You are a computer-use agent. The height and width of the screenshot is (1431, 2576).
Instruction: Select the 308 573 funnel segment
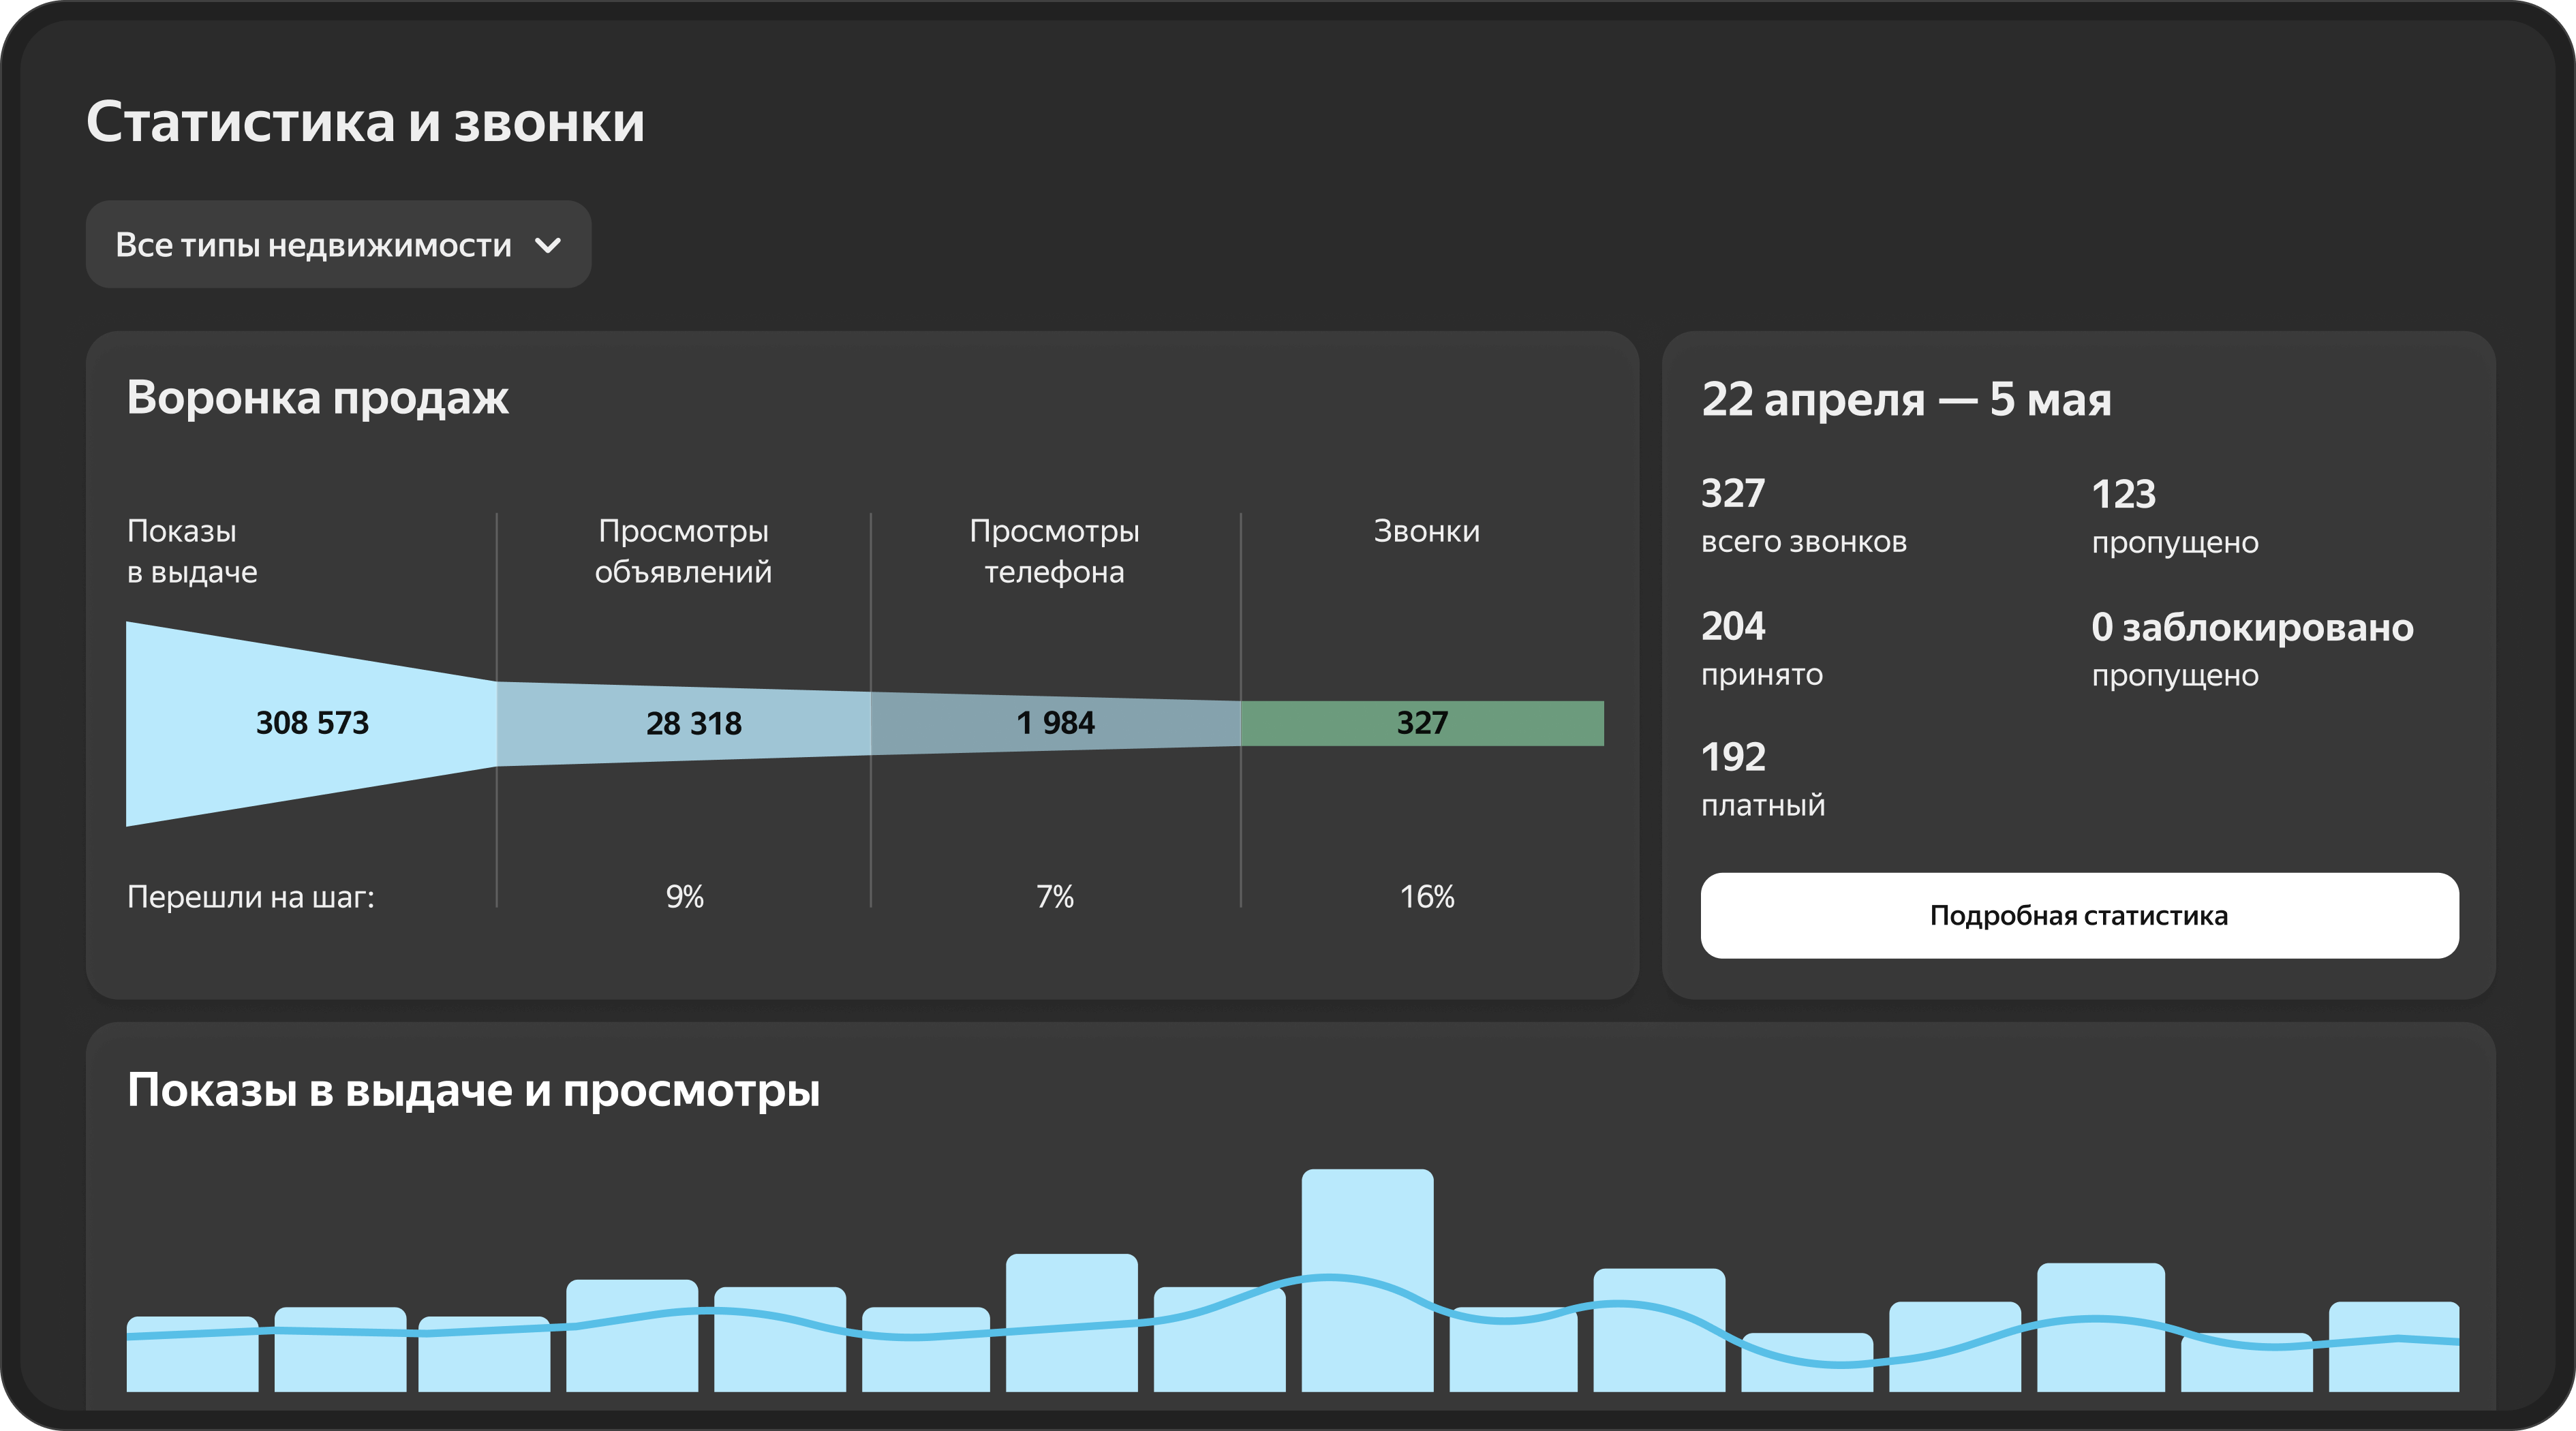312,723
